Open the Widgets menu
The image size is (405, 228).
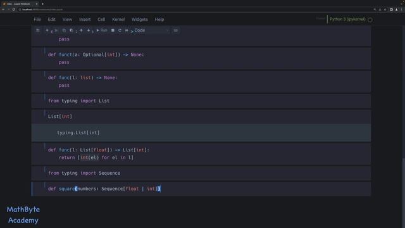tap(139, 20)
